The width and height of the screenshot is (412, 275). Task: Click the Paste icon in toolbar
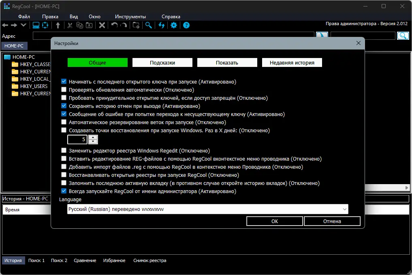90,25
